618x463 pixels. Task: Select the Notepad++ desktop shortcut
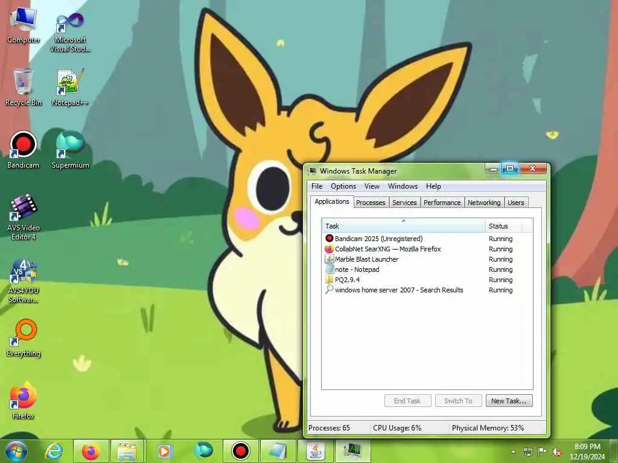point(70,87)
